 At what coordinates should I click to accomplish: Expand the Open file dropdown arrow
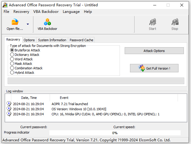click(28, 24)
